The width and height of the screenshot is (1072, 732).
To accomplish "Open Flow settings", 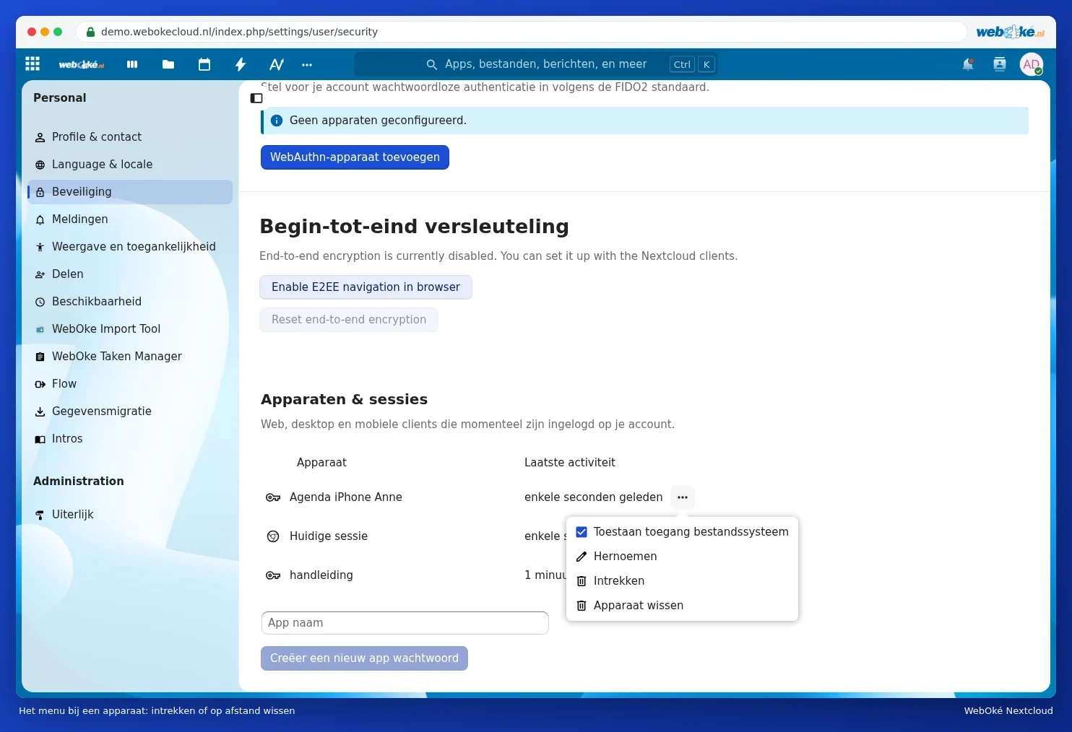I will 130,384.
